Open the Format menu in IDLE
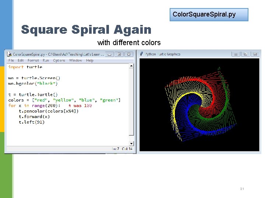The image size is (265, 198). tap(33, 60)
